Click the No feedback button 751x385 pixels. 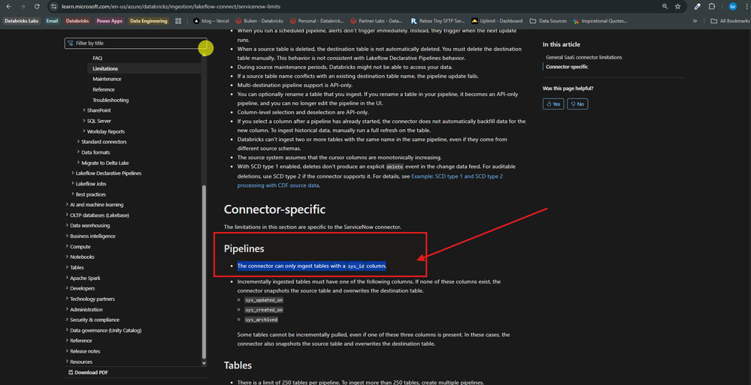click(x=577, y=104)
